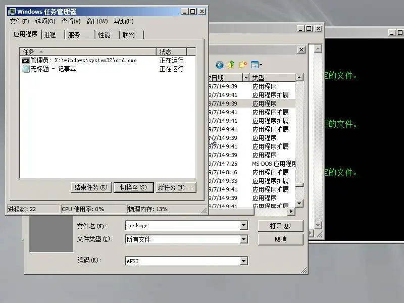This screenshot has height=303, width=404.
Task: Open the view menu icon in file dialog
Action: pos(257,65)
